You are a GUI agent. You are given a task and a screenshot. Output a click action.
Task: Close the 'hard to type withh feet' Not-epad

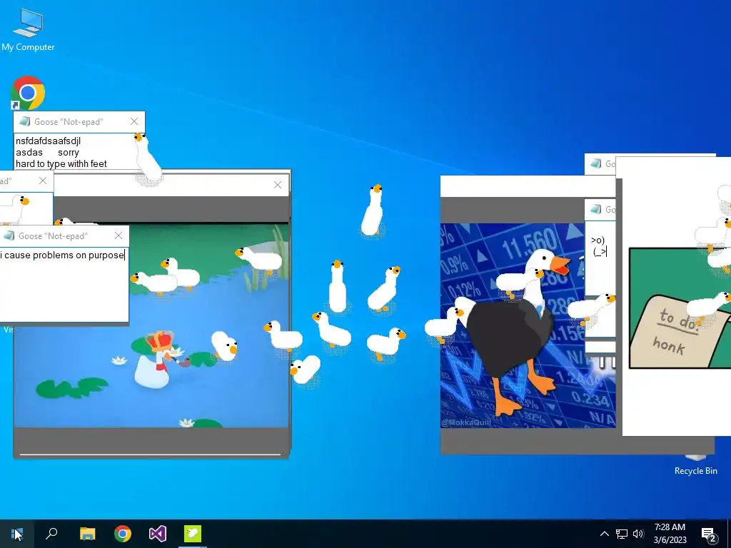(134, 121)
